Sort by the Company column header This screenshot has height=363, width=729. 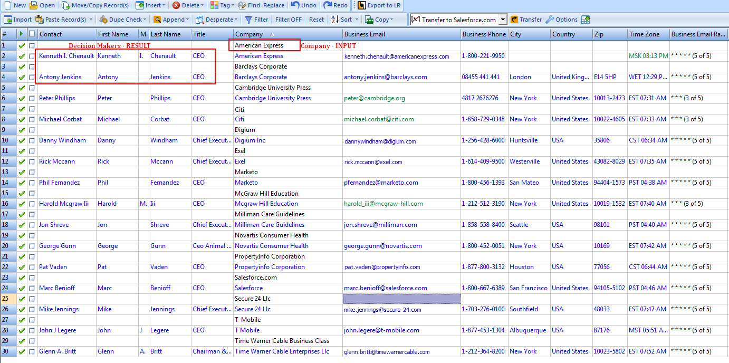click(249, 34)
